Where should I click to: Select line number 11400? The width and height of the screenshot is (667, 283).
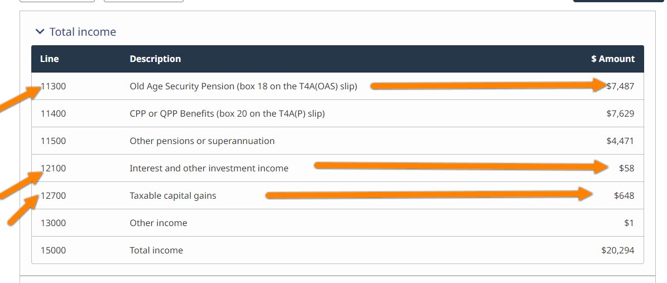pos(53,114)
